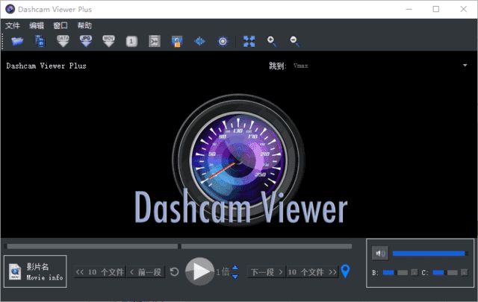Screen dimensions: 478x302
Task: Click the 下一段 button
Action: (267, 272)
